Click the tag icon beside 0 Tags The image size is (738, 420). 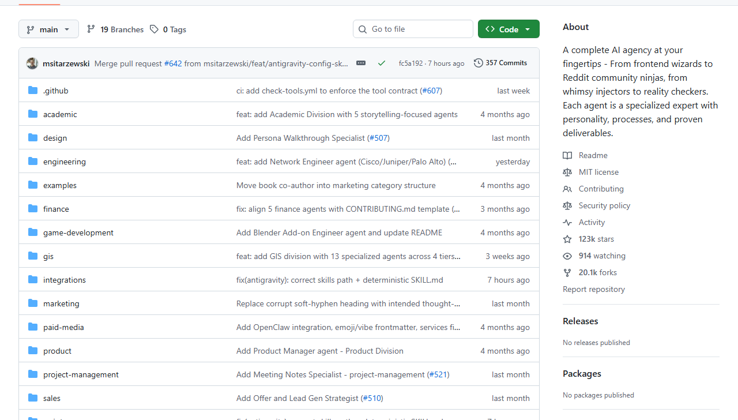[x=154, y=29]
